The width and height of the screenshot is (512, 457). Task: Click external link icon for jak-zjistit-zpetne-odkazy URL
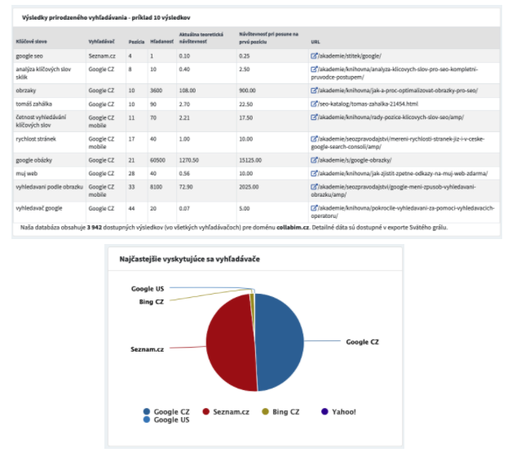click(x=314, y=174)
